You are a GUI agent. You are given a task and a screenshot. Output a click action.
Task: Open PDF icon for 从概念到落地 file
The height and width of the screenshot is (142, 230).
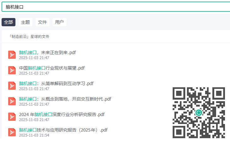coord(12,101)
